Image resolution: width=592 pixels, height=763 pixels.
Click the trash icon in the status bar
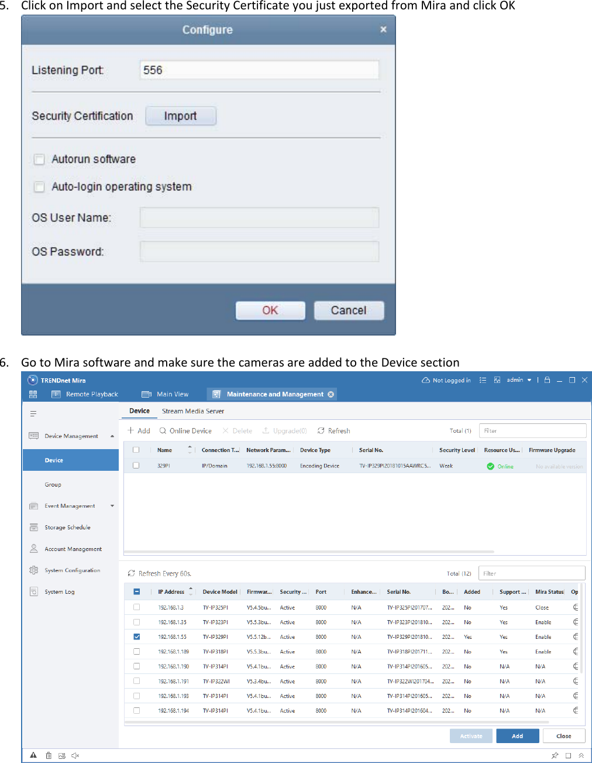pos(48,755)
